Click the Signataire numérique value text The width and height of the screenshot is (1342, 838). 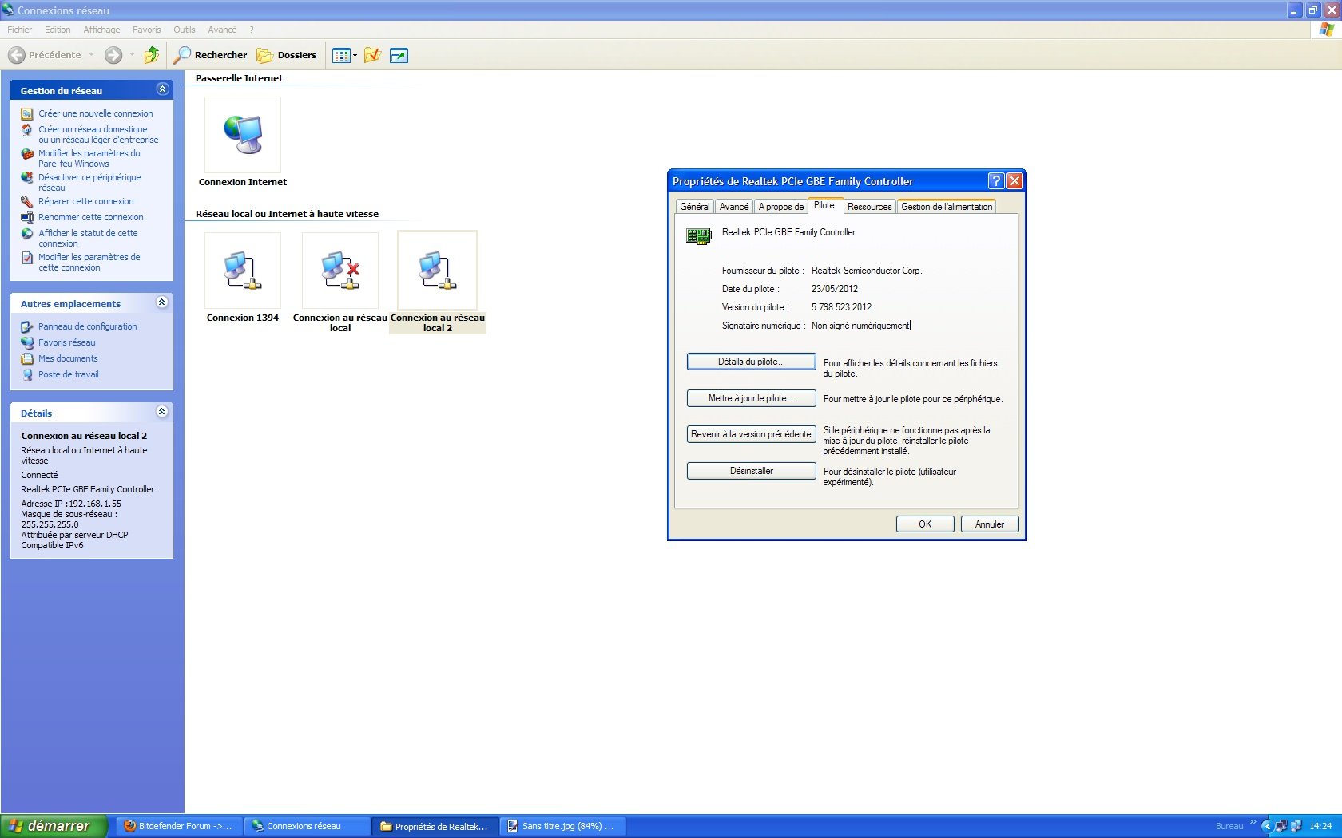tap(860, 326)
